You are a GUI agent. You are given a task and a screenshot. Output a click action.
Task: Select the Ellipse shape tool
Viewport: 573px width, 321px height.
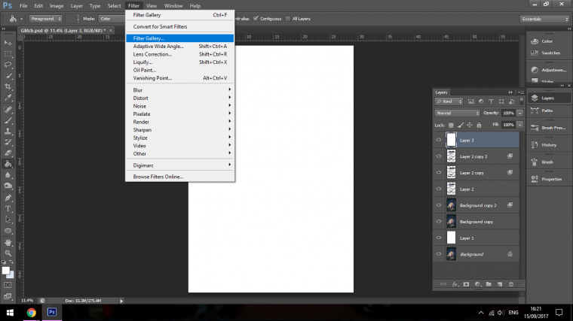coord(8,231)
